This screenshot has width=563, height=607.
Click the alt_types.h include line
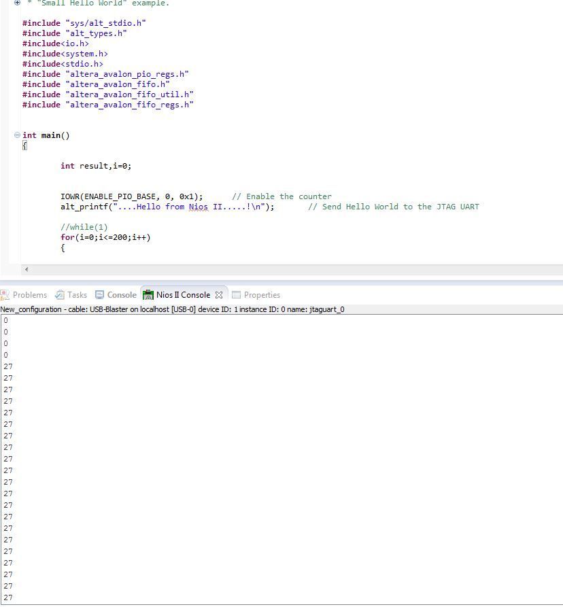click(x=74, y=33)
